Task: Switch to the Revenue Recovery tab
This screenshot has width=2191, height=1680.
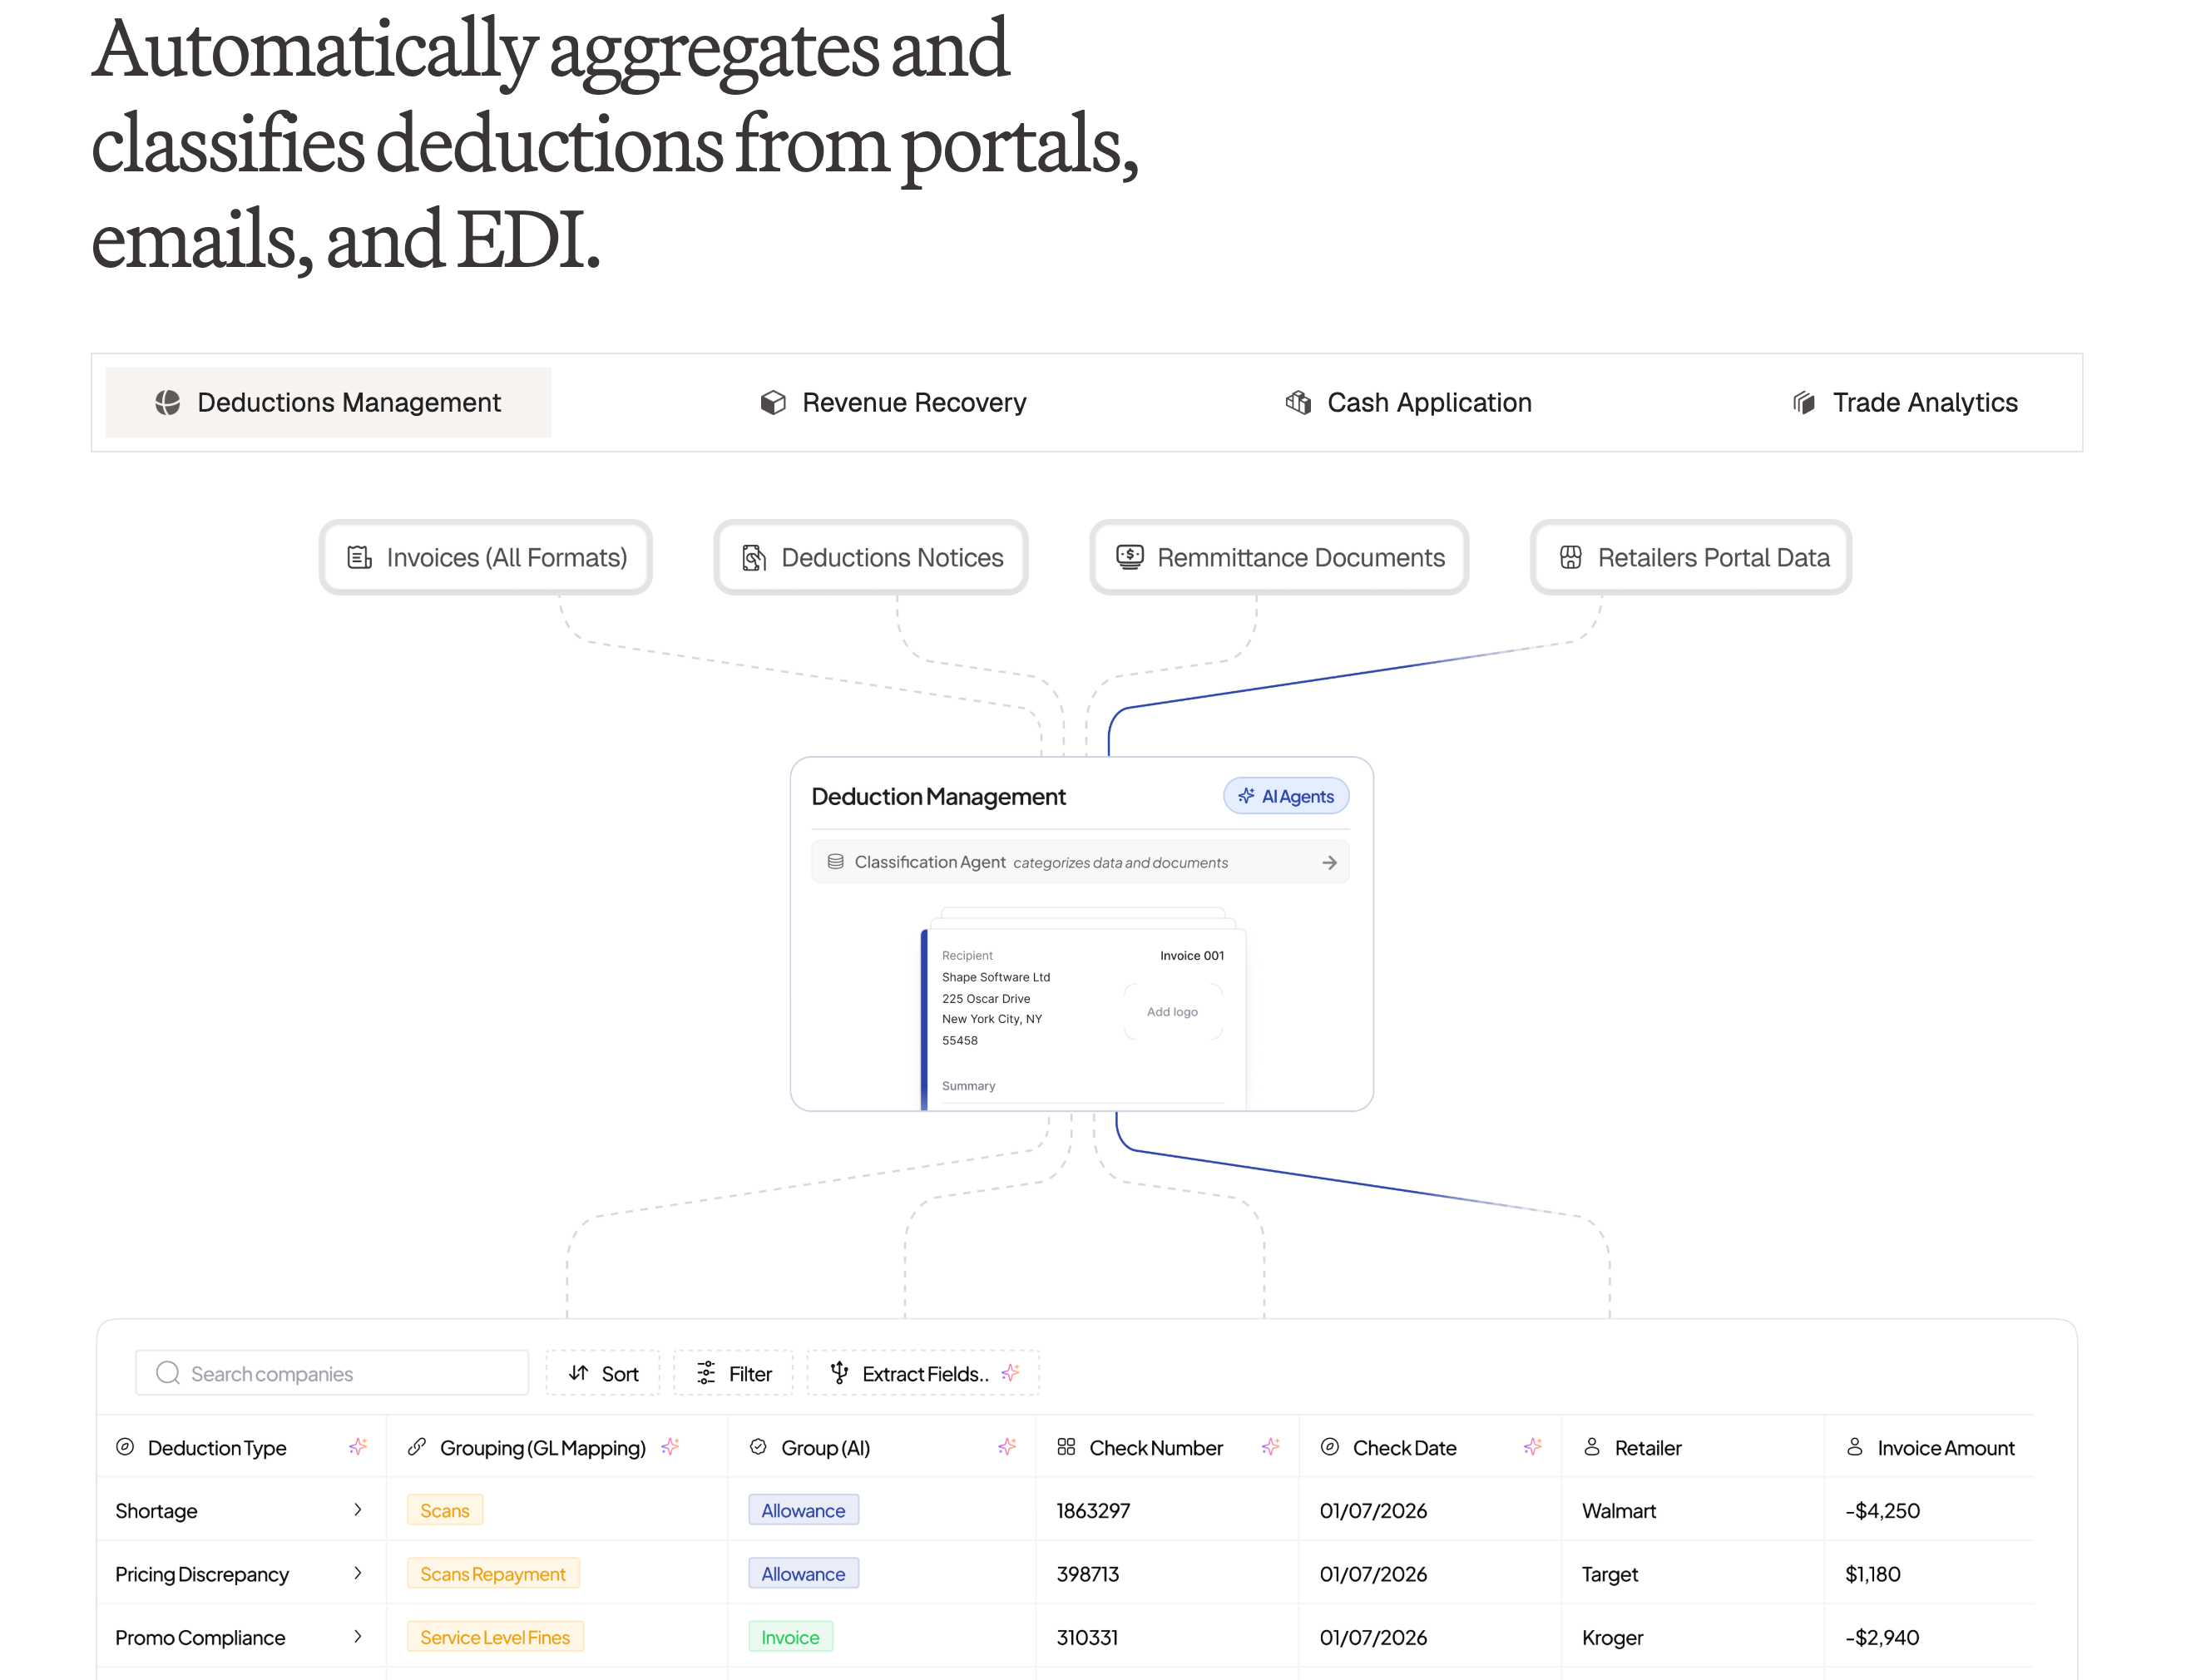Action: pos(893,402)
